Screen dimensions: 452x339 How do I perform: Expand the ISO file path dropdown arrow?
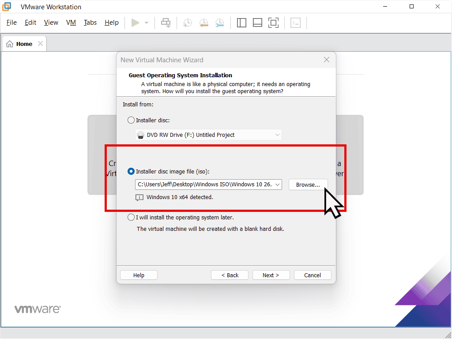point(277,185)
